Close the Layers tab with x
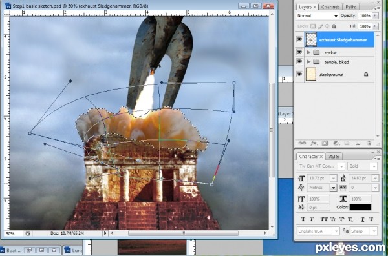 (x=315, y=7)
